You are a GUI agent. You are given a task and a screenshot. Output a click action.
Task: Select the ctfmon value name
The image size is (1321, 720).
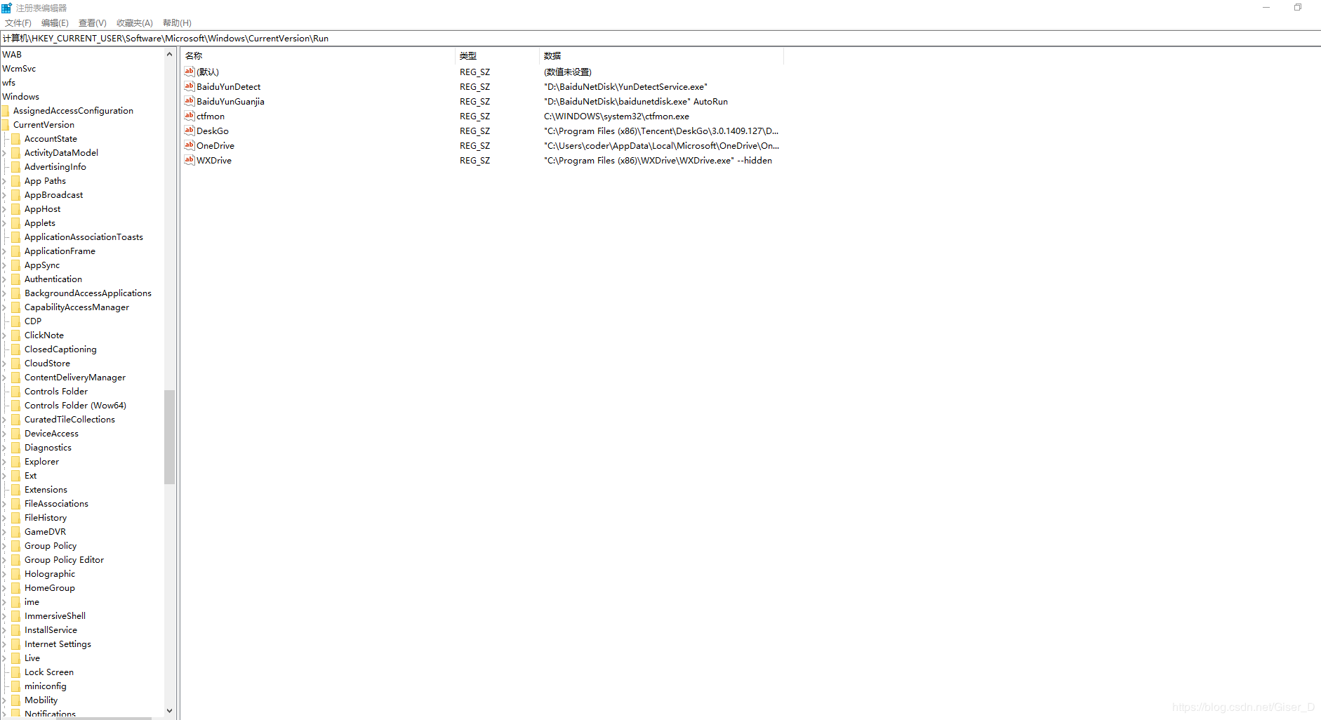point(211,116)
